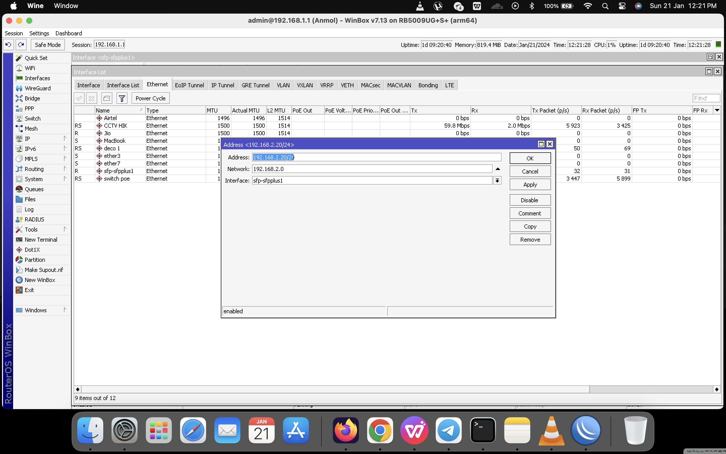
Task: Toggle the Safe Mode button
Action: 47,45
